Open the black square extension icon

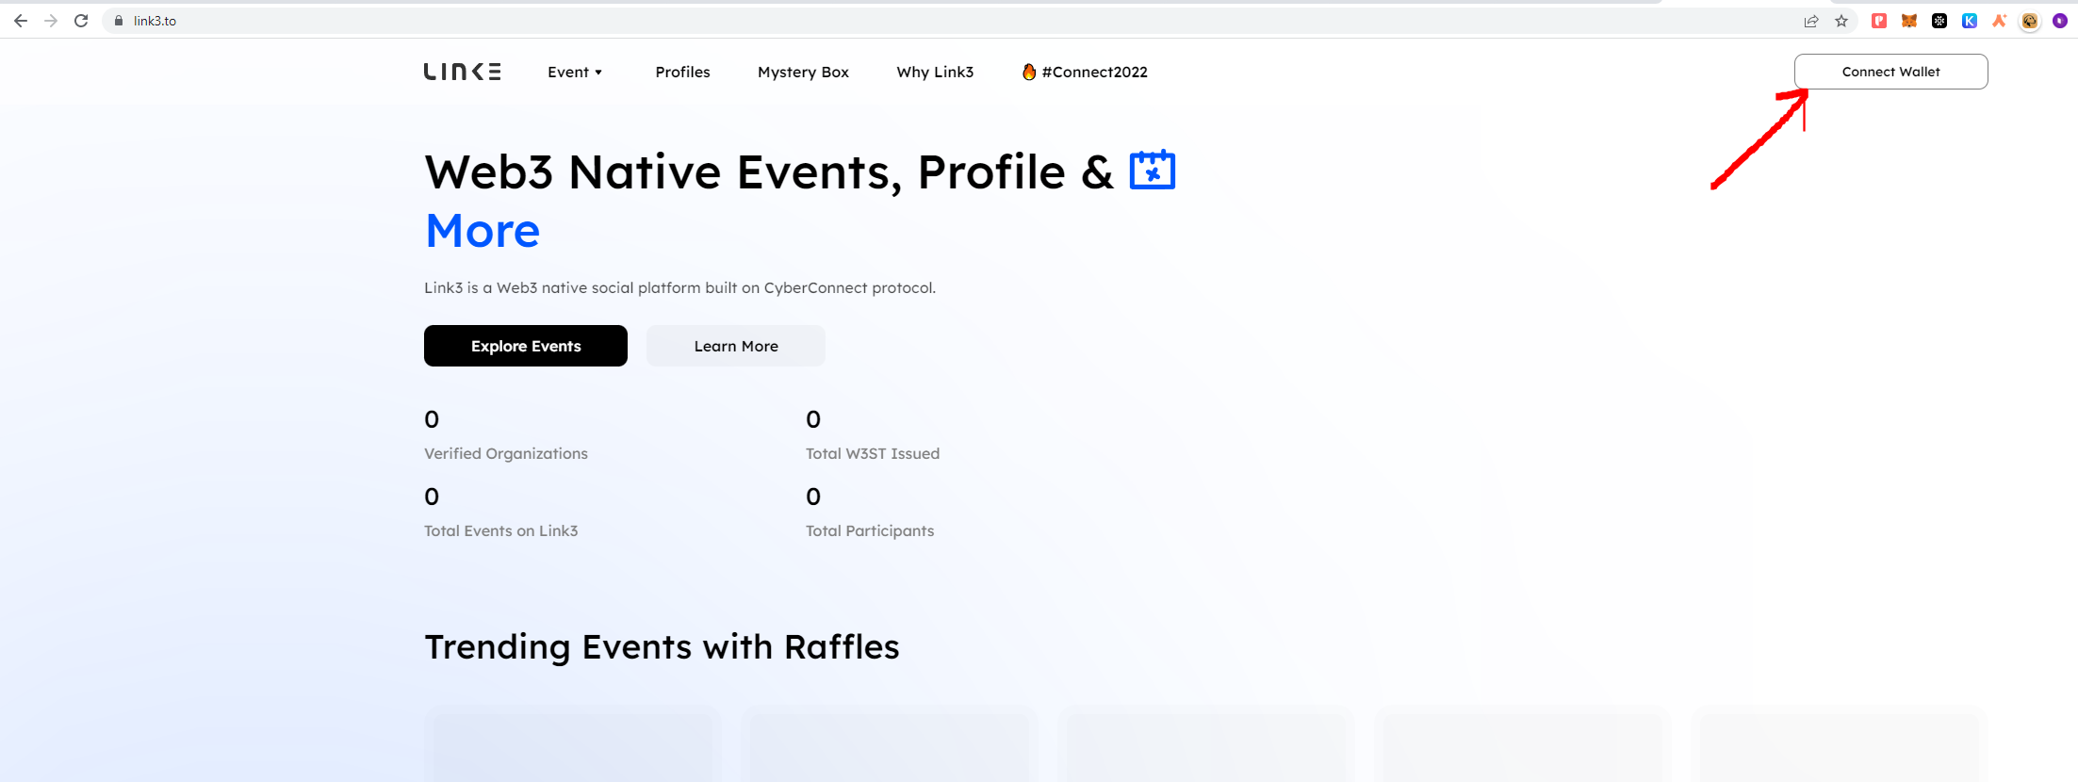coord(1939,21)
